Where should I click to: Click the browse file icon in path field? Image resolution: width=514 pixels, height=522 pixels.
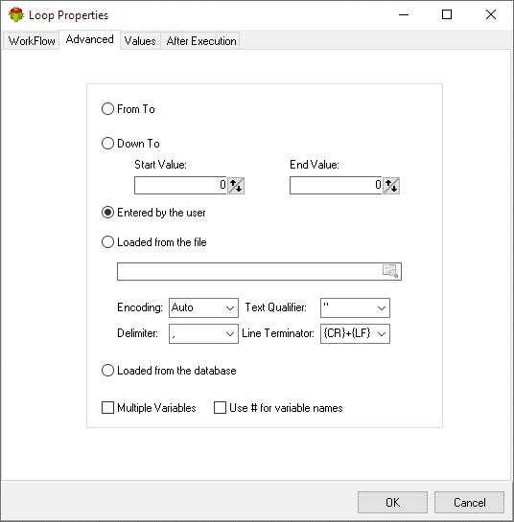(x=390, y=271)
